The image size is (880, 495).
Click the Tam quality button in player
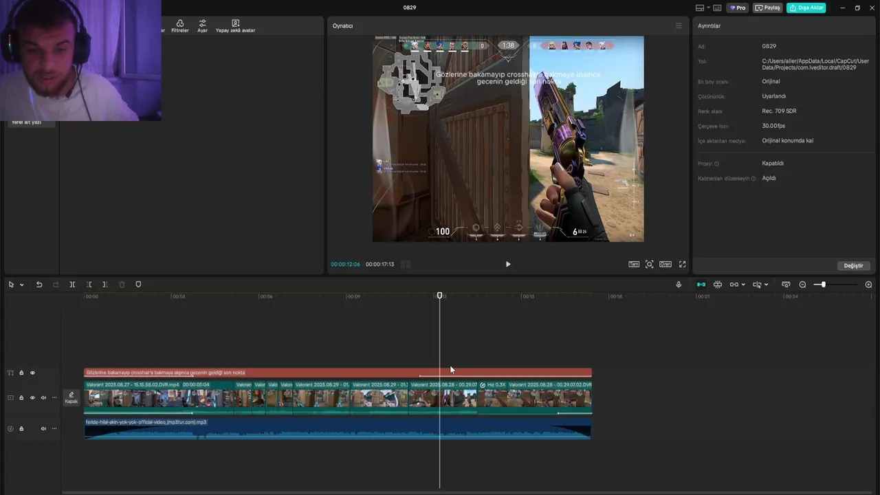click(x=634, y=264)
